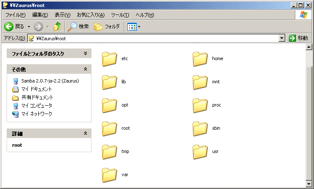Select the proc folder icon
314x189 pixels.
pos(200,105)
